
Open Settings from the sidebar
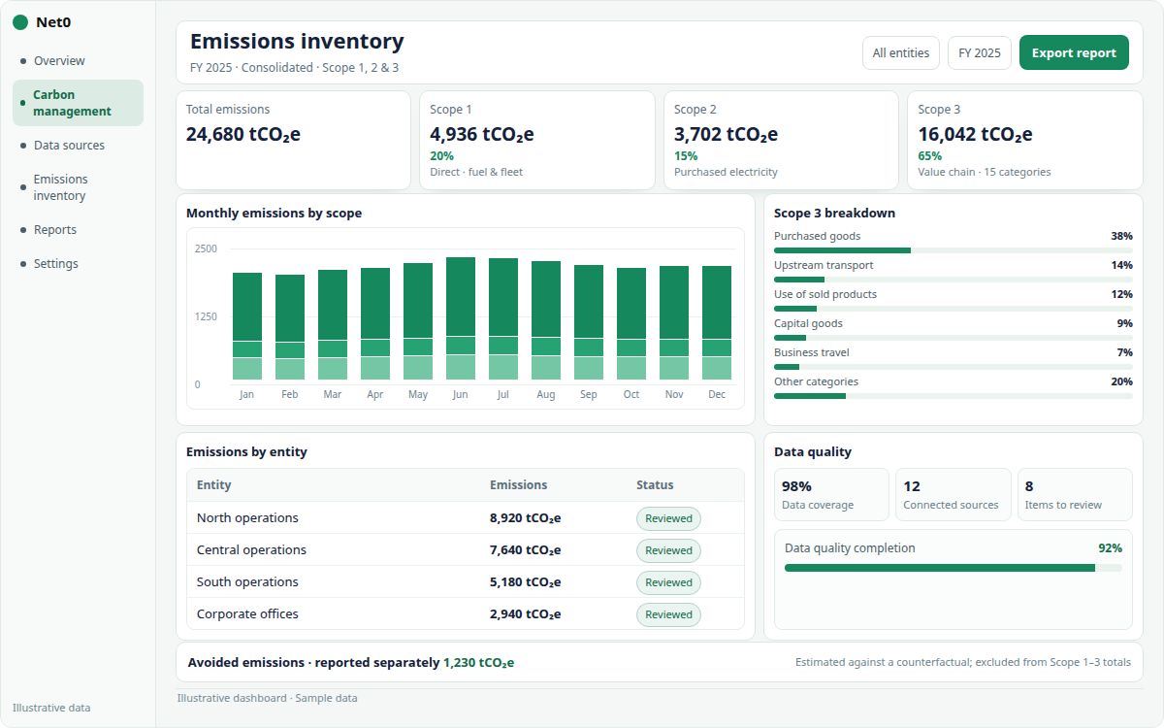78,263
